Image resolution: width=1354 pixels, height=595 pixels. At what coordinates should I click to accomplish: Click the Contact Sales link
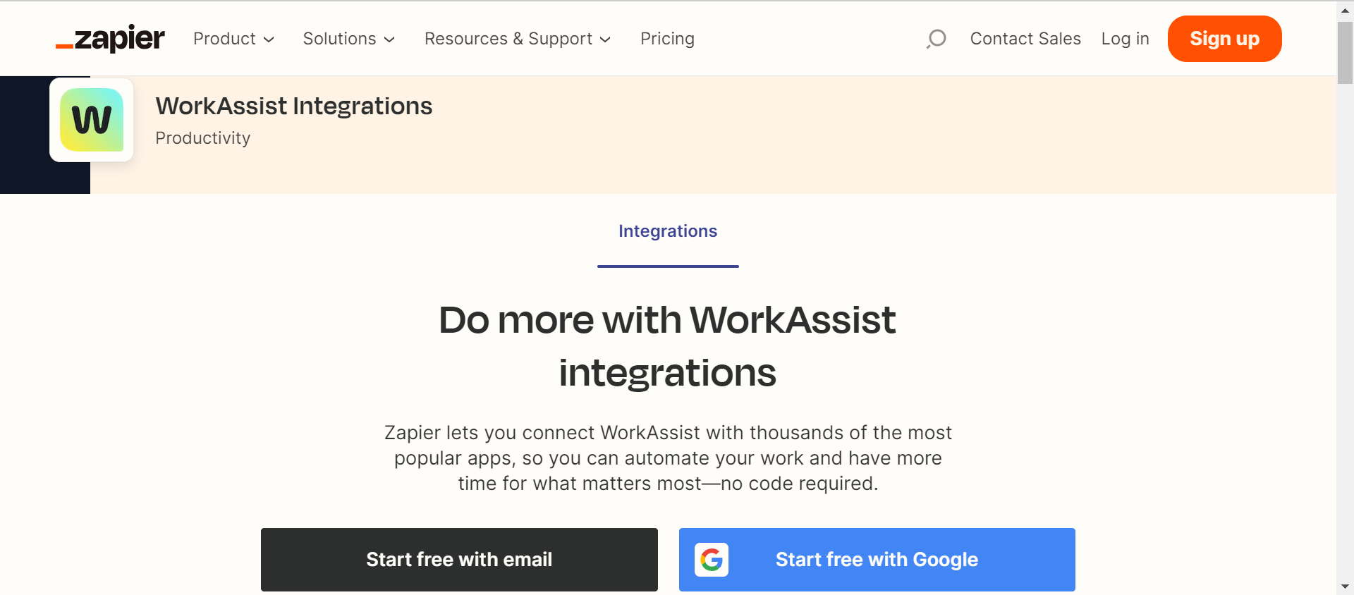pyautogui.click(x=1025, y=39)
